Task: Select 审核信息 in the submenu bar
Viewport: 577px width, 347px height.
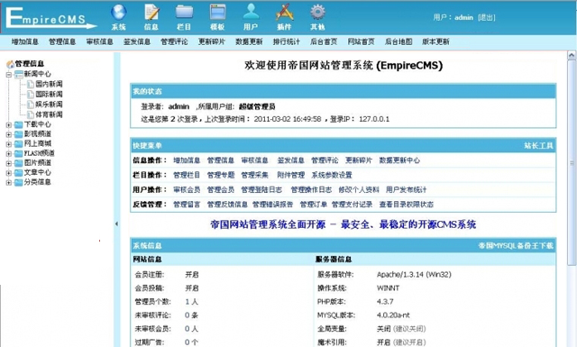Action: pyautogui.click(x=100, y=41)
